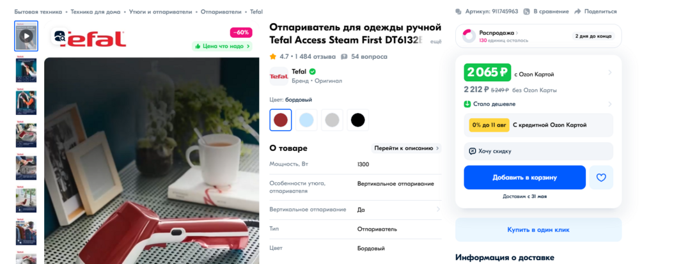Open the image search icon on the photo
This screenshot has height=264, width=697.
pyautogui.click(x=59, y=36)
